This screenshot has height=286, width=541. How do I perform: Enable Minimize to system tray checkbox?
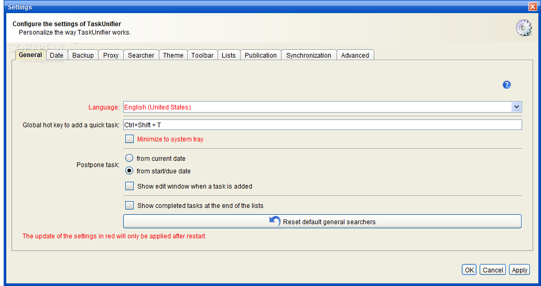(129, 139)
